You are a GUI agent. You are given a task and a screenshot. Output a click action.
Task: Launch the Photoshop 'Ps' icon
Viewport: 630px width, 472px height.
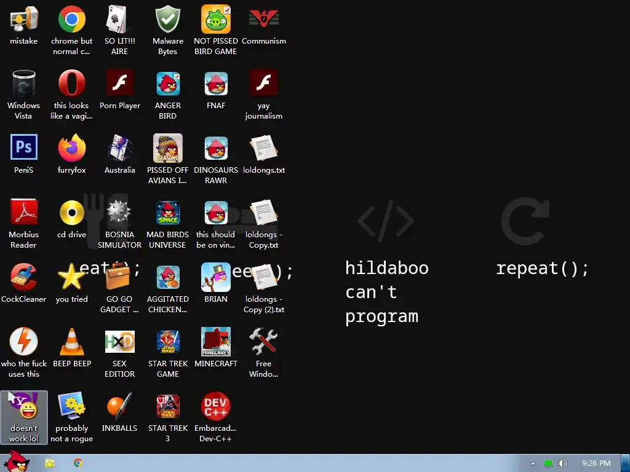(x=24, y=147)
